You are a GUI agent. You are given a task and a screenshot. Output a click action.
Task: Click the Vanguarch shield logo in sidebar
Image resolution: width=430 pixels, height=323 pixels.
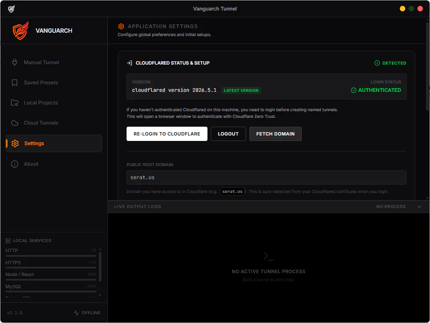pos(21,31)
